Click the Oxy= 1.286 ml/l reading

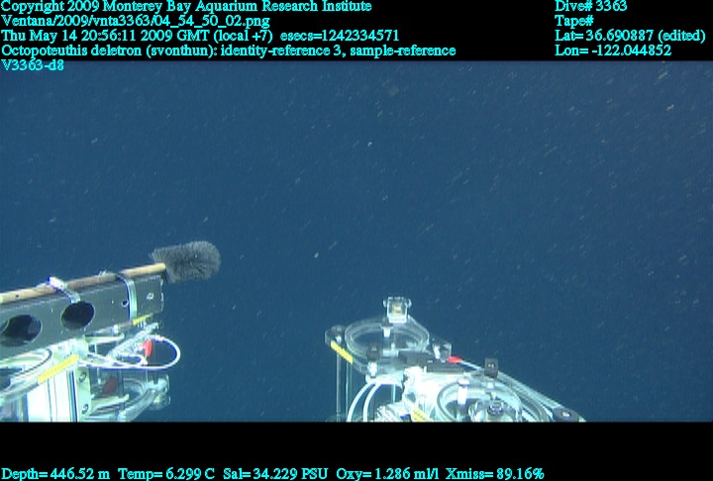(x=387, y=474)
